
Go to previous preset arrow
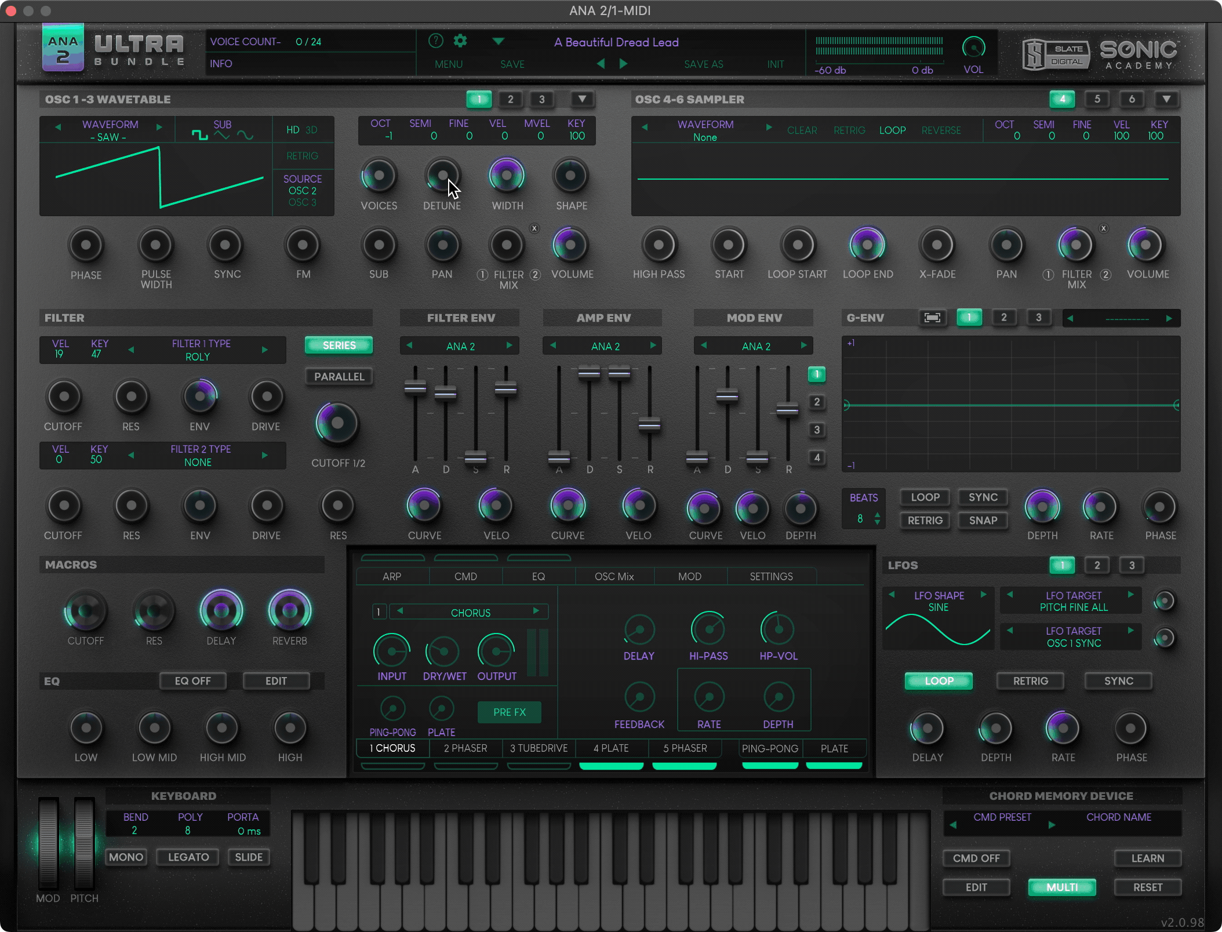click(601, 63)
